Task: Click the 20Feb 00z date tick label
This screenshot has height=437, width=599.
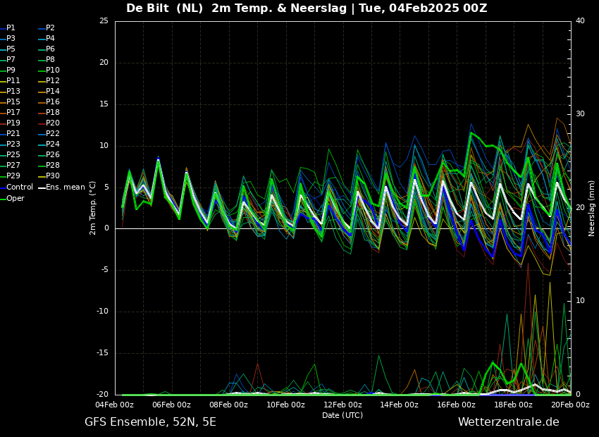Action: tap(569, 405)
